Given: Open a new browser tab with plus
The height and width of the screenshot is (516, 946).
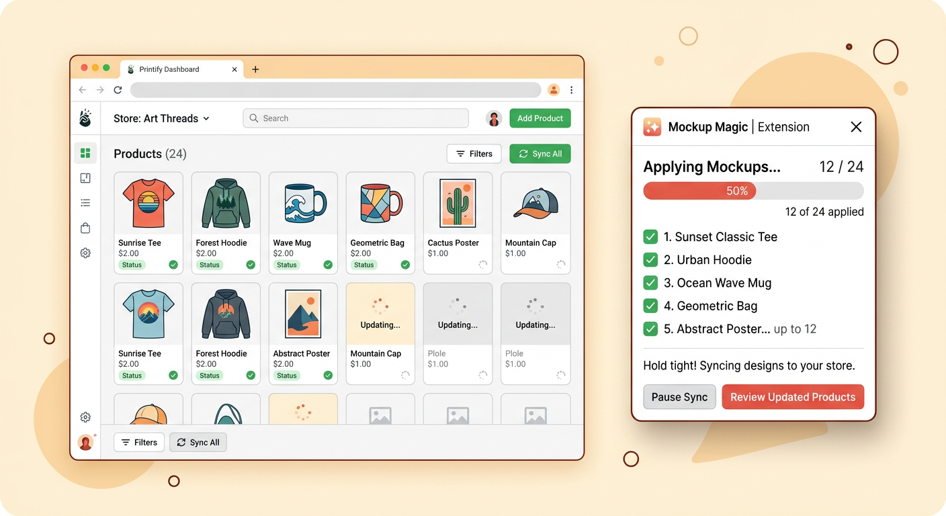Looking at the screenshot, I should tap(255, 69).
